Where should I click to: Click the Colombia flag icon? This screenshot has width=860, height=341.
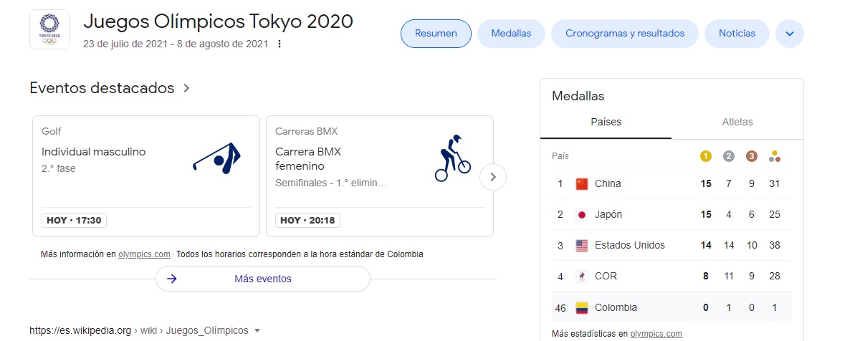(582, 307)
